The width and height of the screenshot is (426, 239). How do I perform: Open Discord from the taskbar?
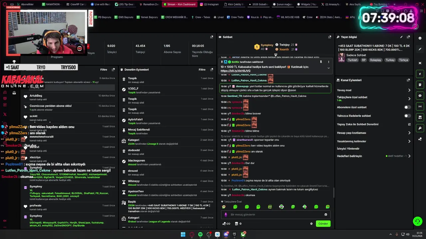(x=226, y=234)
